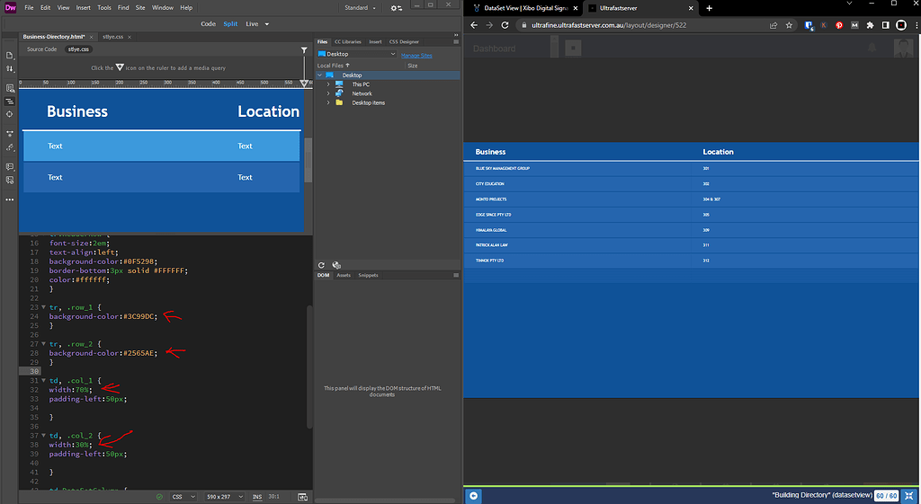Turn on Inspect mode target icon

click(9, 114)
